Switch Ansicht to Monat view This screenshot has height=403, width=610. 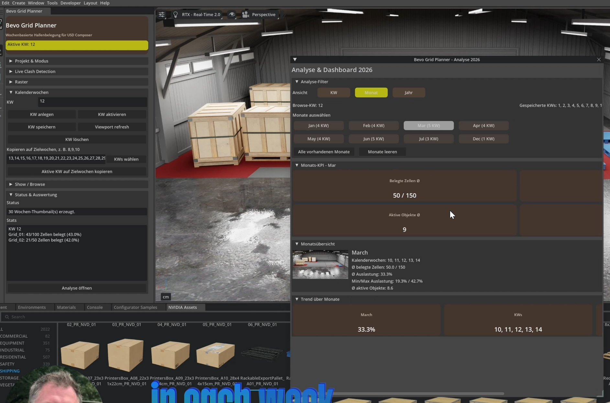(371, 93)
